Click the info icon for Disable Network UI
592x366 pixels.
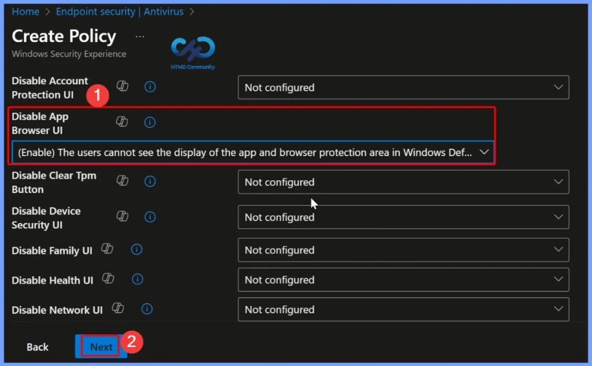tap(147, 309)
